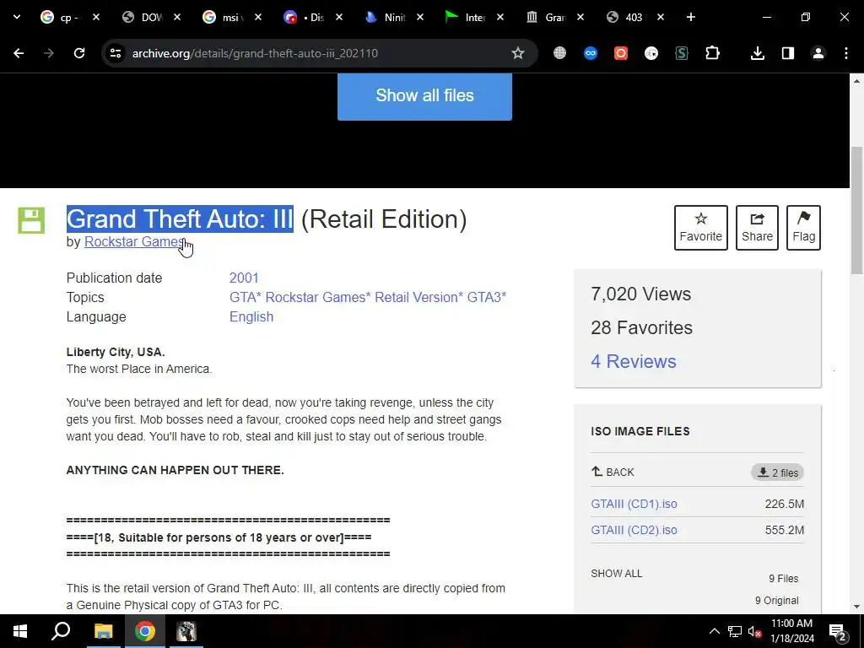
Task: Download GTAIII (CD1).iso
Action: tap(634, 504)
